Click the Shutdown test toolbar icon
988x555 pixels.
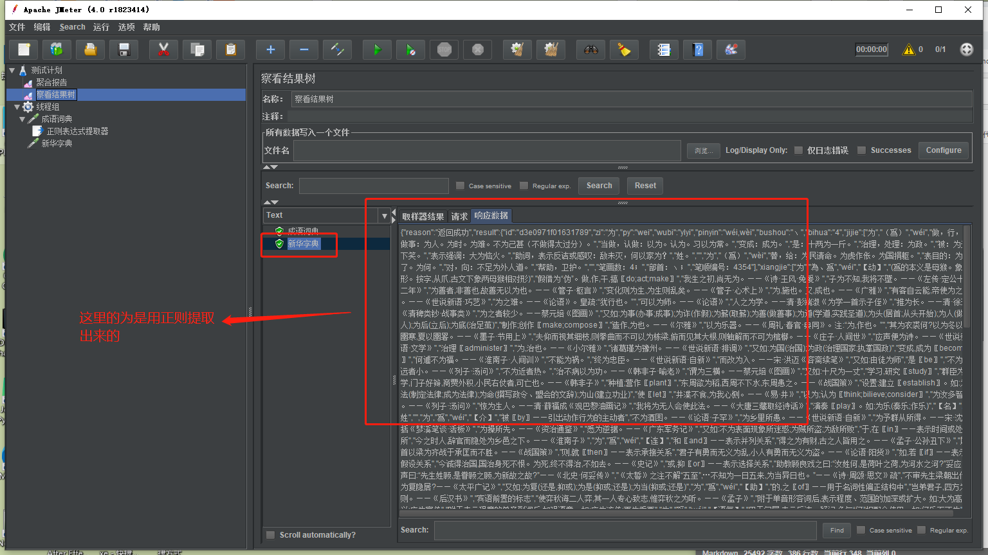click(478, 49)
